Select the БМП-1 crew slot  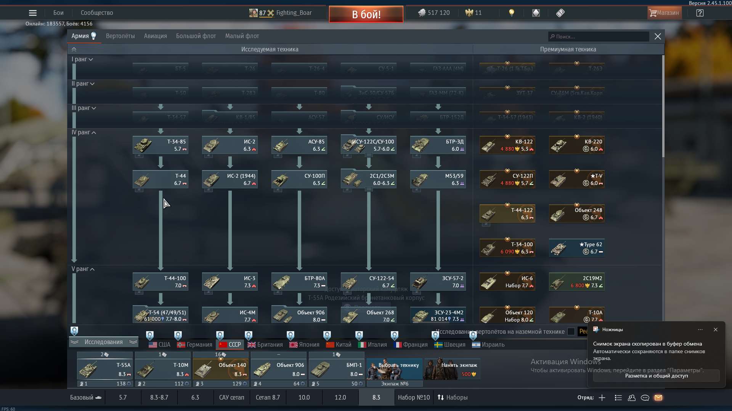click(x=337, y=369)
